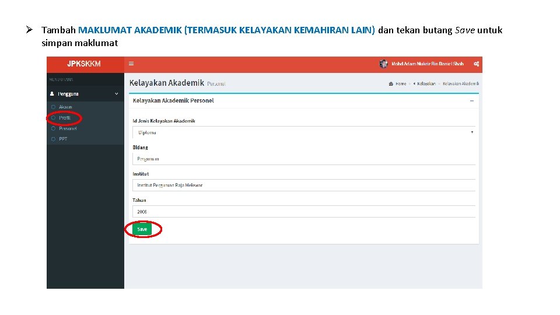Expand the Pengguna sidebar chevron
Image resolution: width=560 pixels, height=315 pixels.
tap(117, 94)
